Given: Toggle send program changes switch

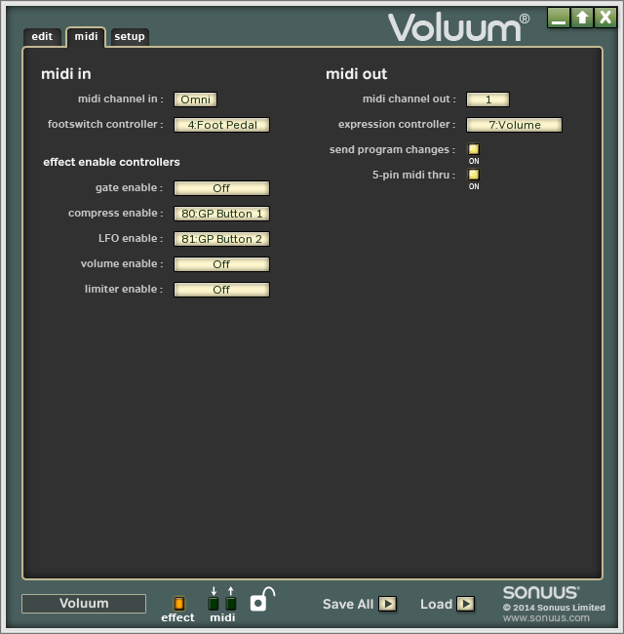Looking at the screenshot, I should point(474,149).
